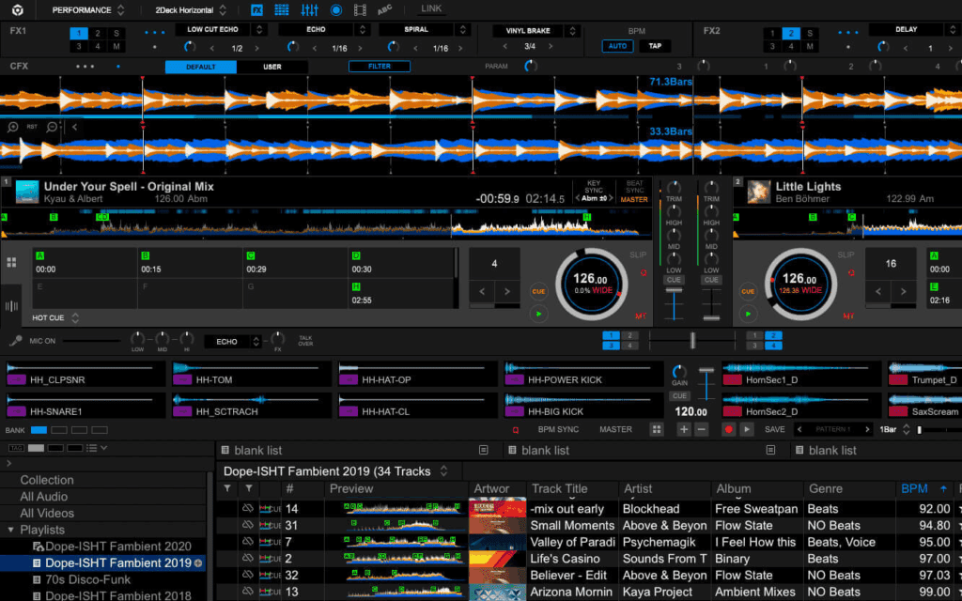Toggle the LINK button in top bar
The height and width of the screenshot is (601, 962).
point(431,9)
